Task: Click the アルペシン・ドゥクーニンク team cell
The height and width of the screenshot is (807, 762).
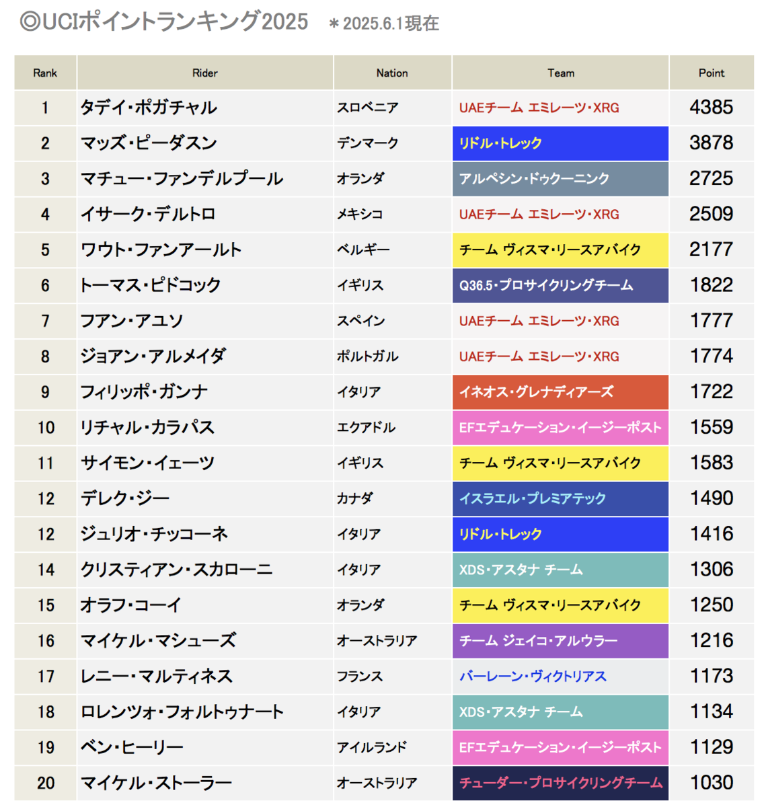Action: coord(560,179)
